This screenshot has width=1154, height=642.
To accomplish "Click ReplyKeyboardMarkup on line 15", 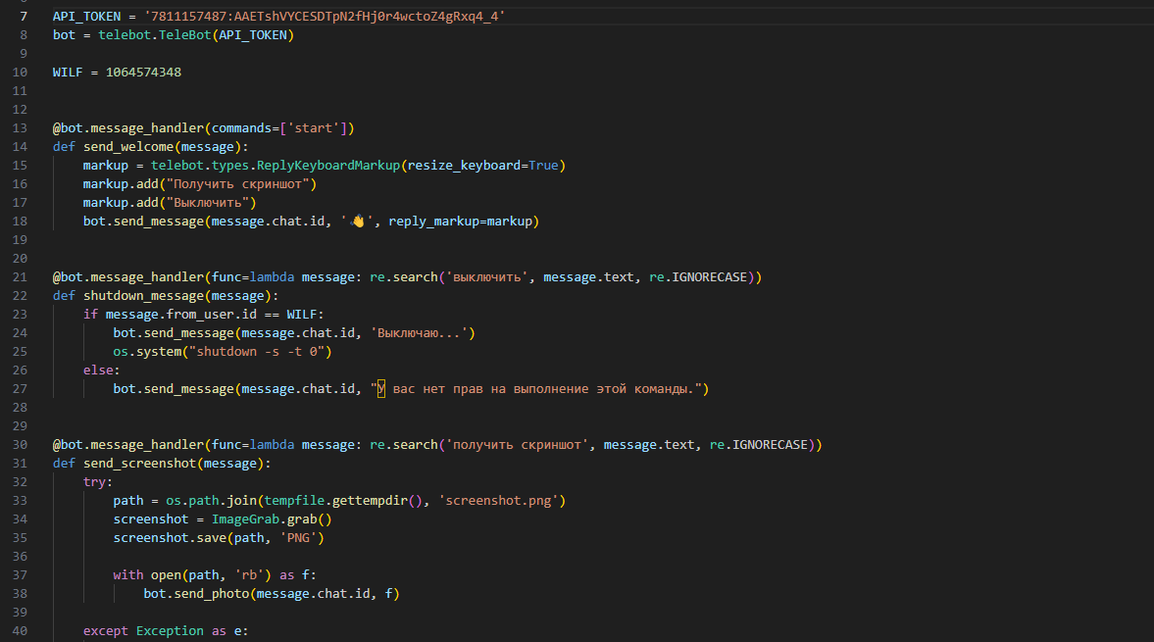I will click(328, 166).
